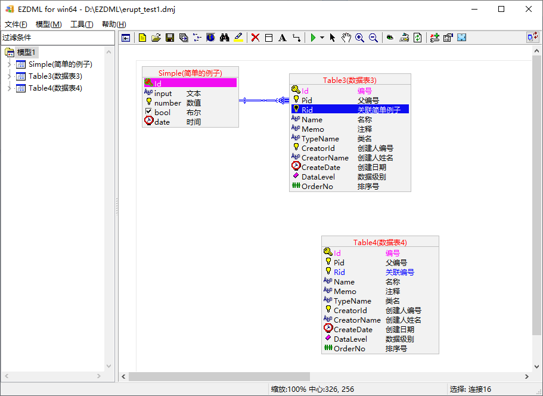The image size is (543, 396).
Task: Click the Table4(数据表4) header in diagram
Action: pyautogui.click(x=380, y=242)
